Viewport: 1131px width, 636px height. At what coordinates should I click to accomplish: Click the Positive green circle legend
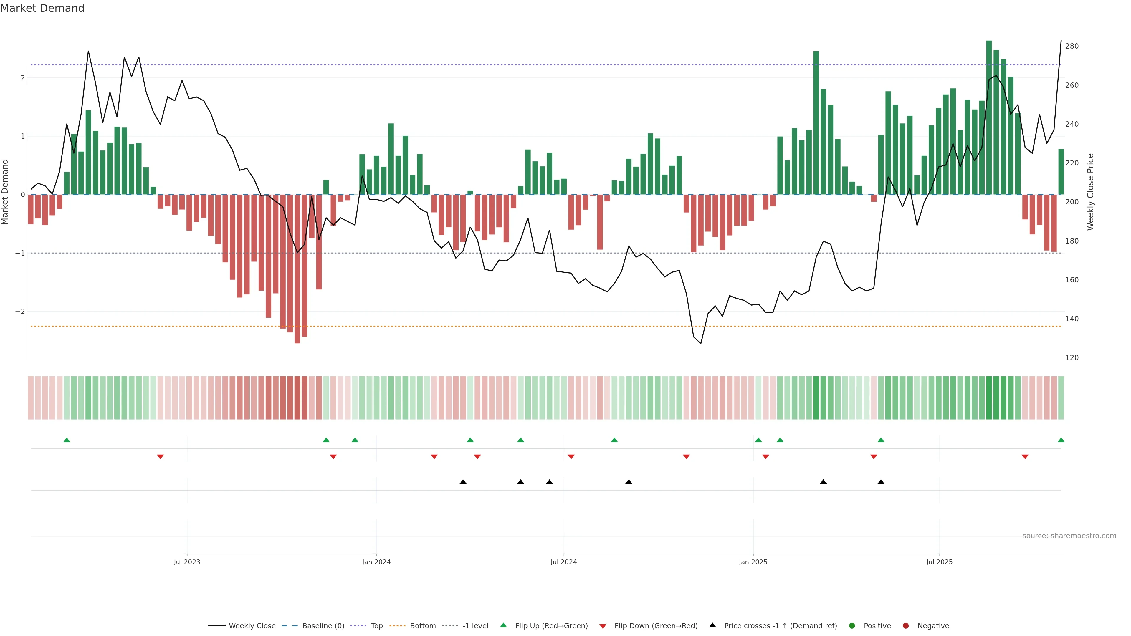(852, 625)
